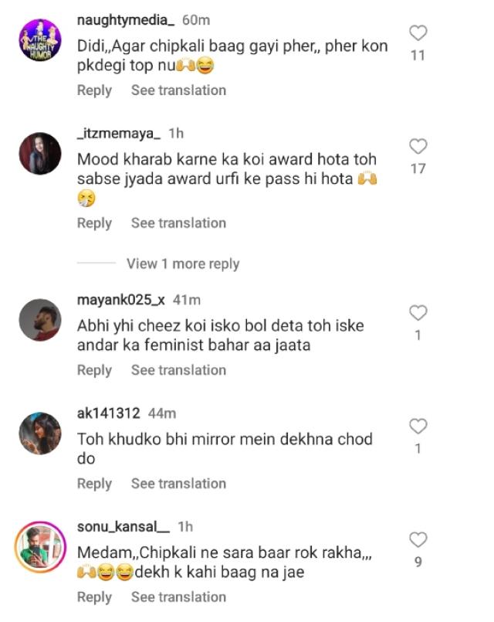Like naughtymedia_'s comment with the heart

418,33
